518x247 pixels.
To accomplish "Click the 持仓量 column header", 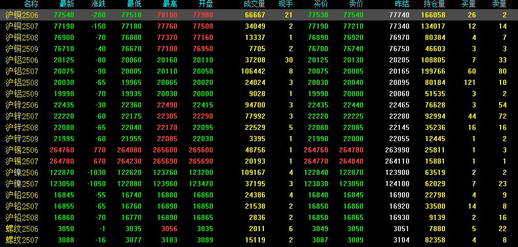I will click(x=435, y=4).
